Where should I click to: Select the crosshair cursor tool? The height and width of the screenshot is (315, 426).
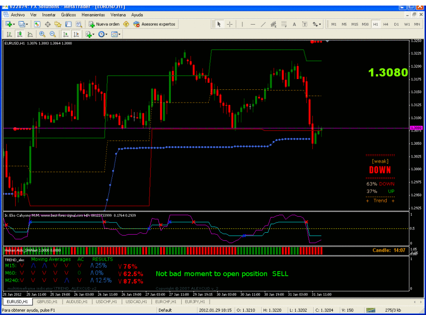(230, 24)
